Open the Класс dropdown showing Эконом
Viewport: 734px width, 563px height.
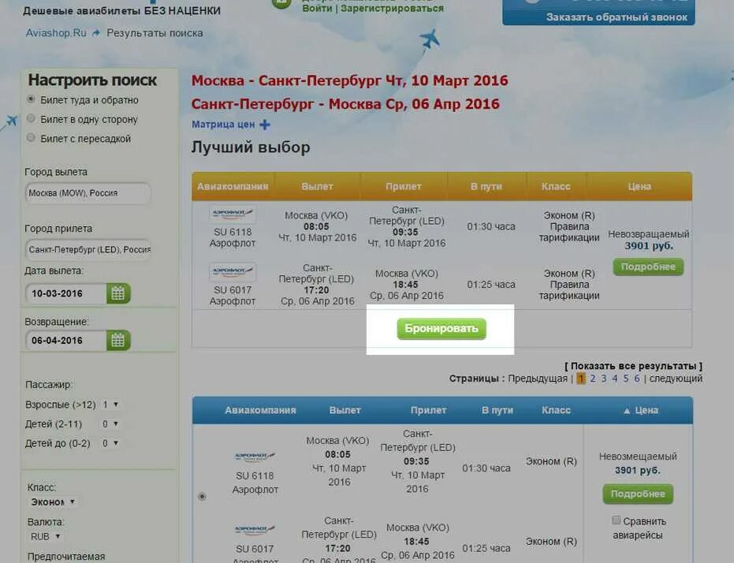52,501
